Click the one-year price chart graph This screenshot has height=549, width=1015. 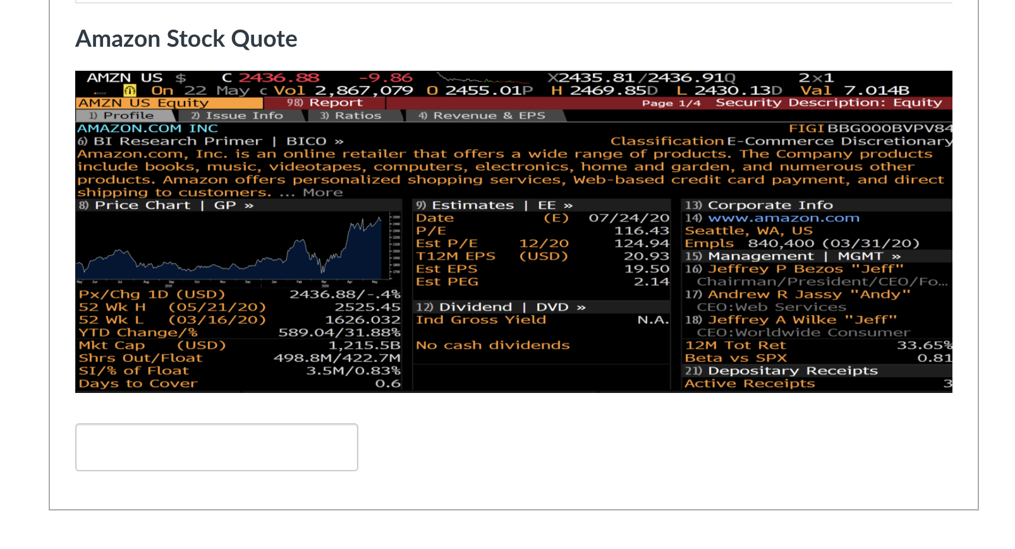coord(238,250)
